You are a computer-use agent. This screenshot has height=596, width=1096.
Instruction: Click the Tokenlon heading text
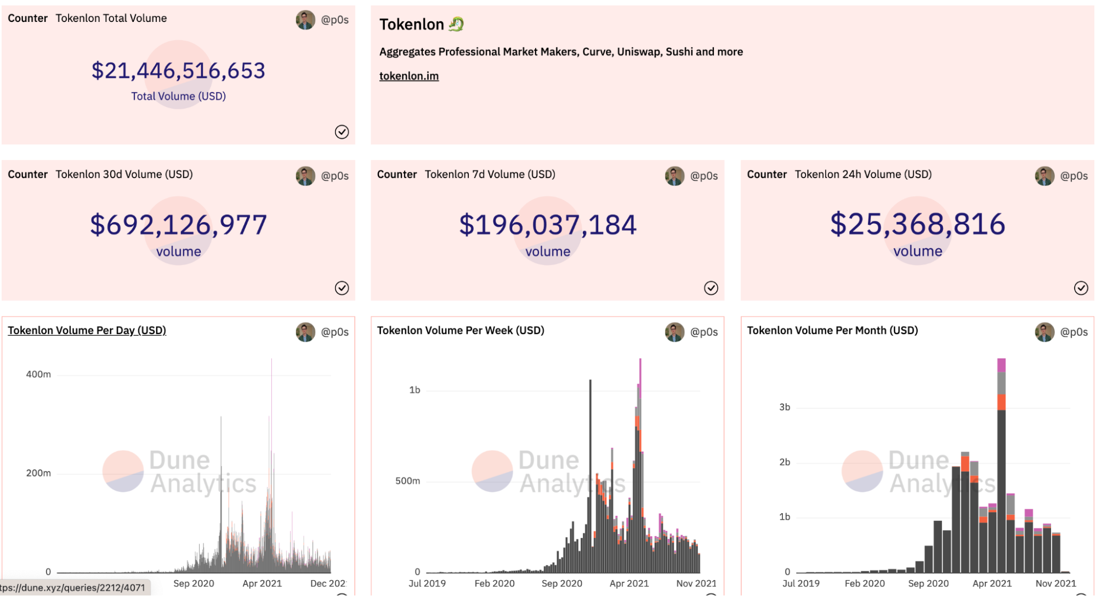pyautogui.click(x=412, y=25)
